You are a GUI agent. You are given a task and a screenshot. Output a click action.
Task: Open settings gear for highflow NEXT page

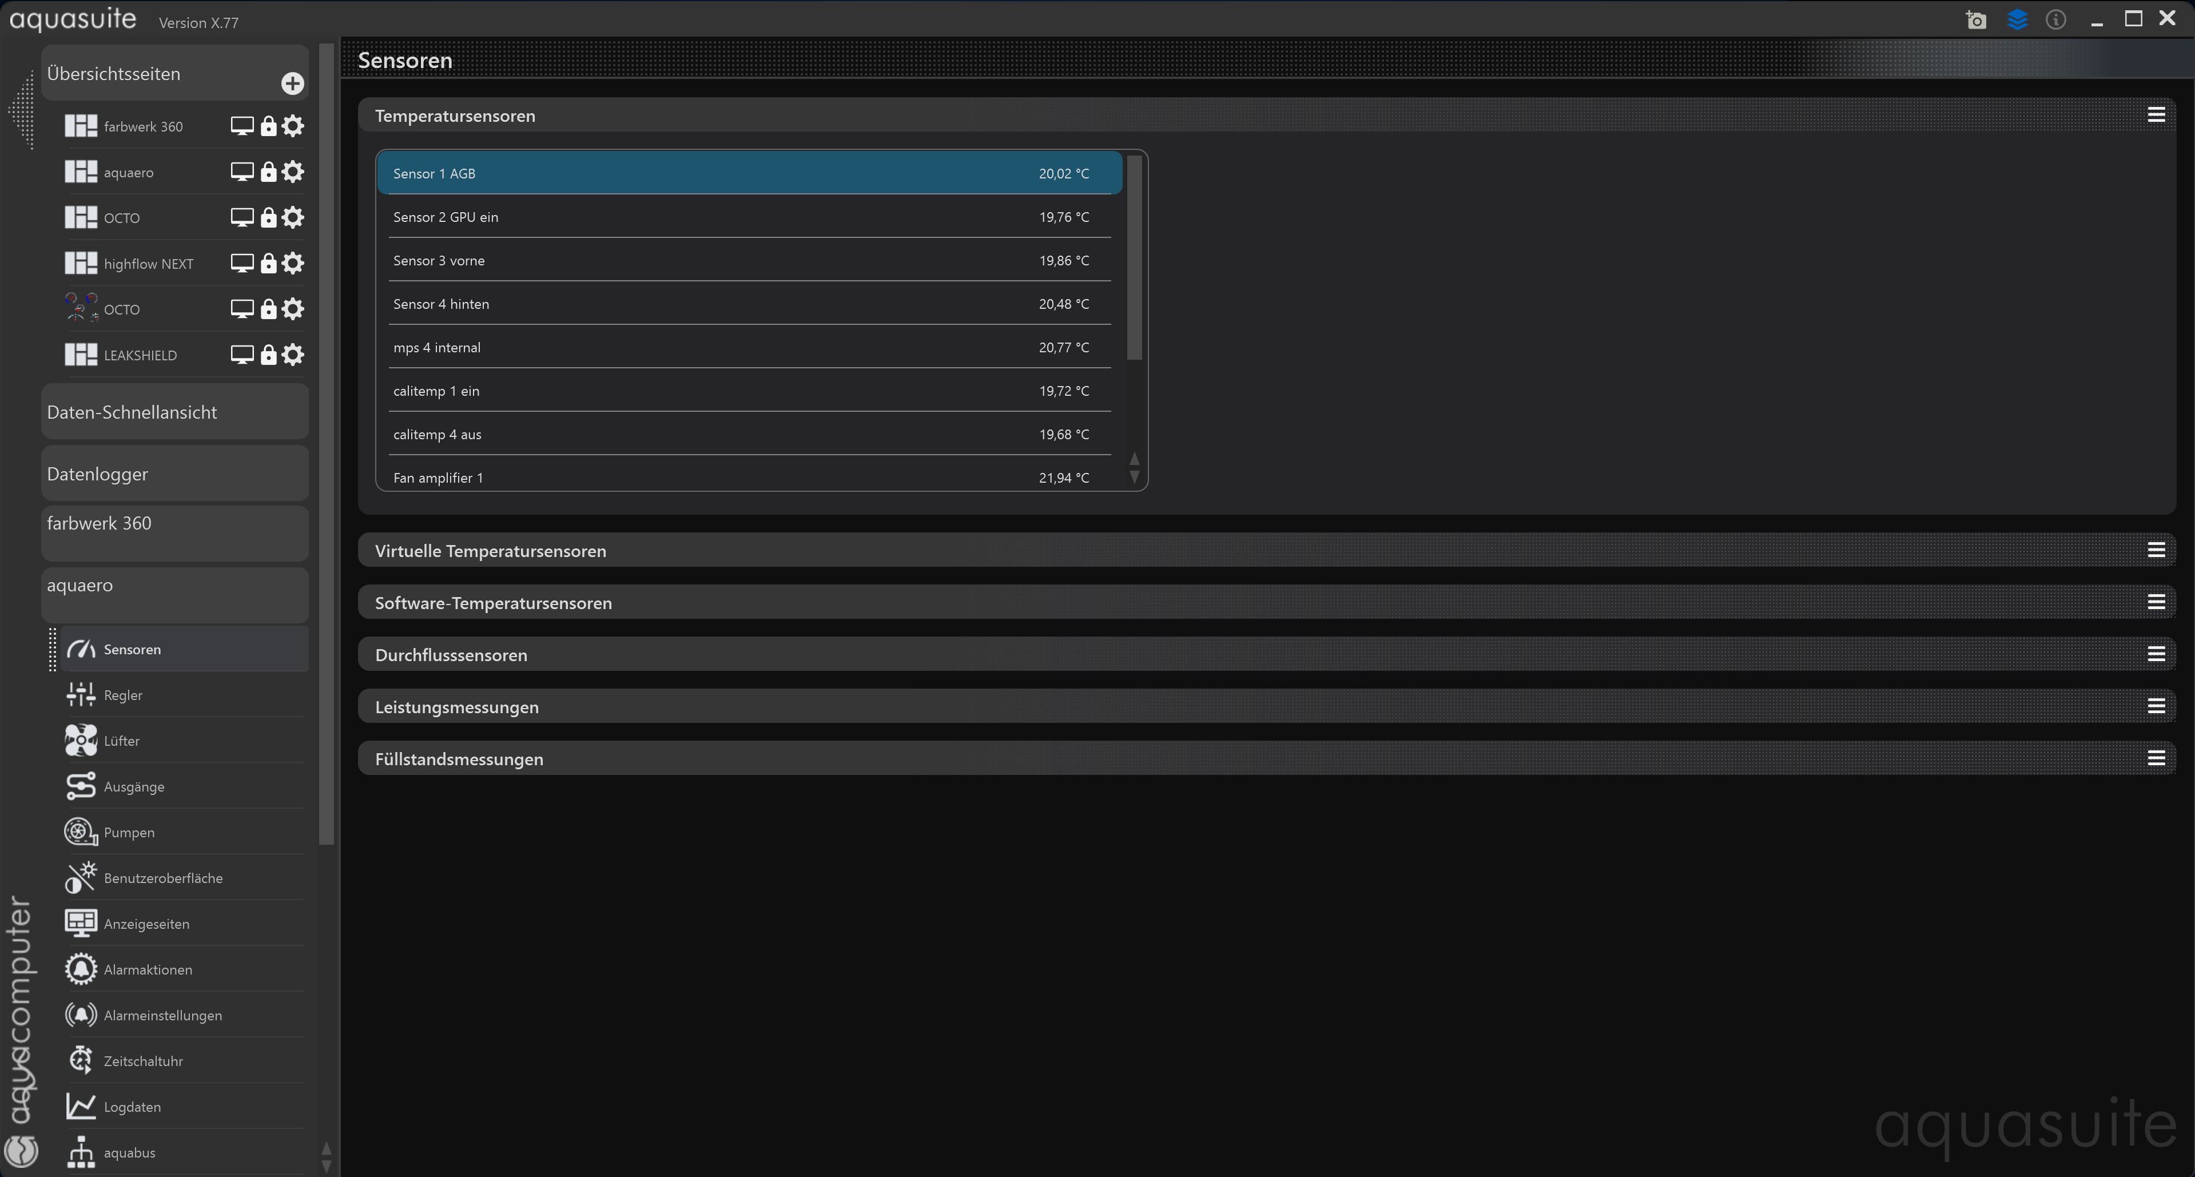coord(292,263)
